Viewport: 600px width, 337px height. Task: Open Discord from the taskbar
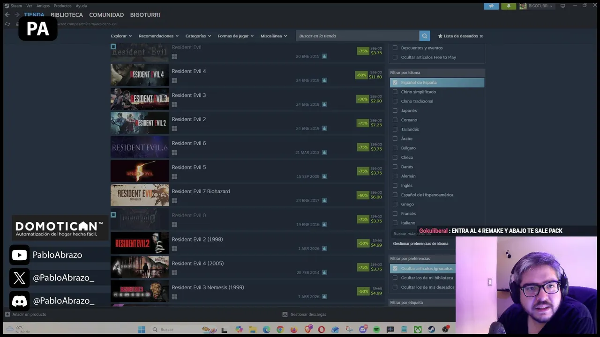click(363, 330)
